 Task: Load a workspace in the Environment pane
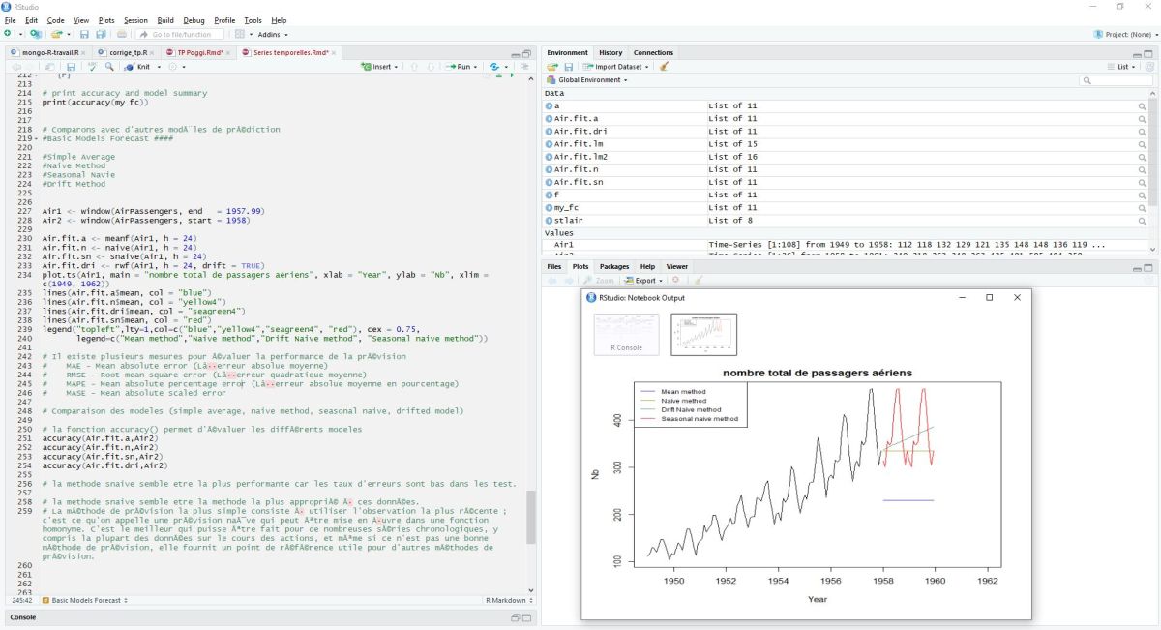pyautogui.click(x=551, y=67)
